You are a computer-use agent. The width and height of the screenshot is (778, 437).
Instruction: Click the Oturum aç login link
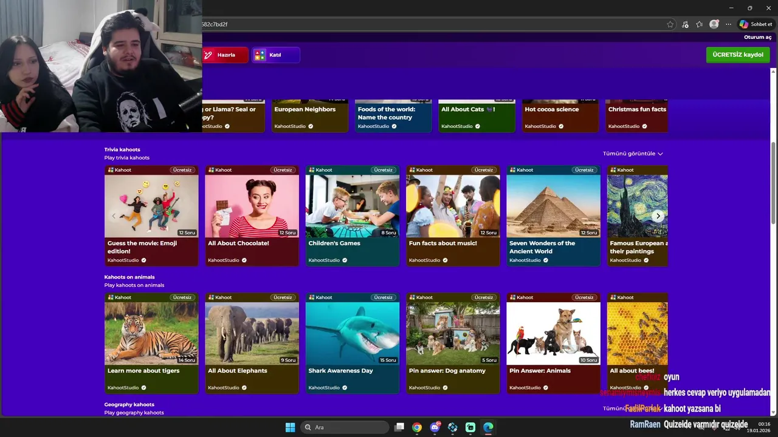tap(757, 37)
